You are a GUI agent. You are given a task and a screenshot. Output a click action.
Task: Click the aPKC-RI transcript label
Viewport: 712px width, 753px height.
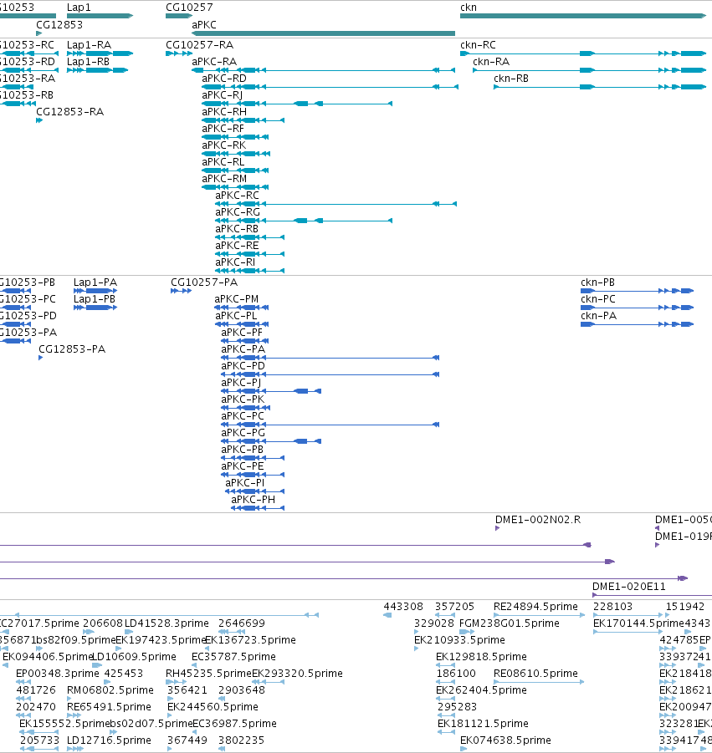pos(235,262)
